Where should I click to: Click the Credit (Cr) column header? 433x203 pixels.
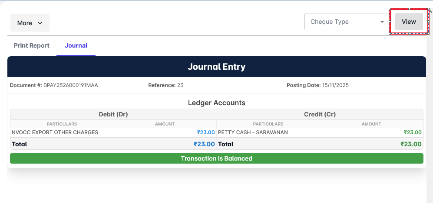[x=320, y=114]
